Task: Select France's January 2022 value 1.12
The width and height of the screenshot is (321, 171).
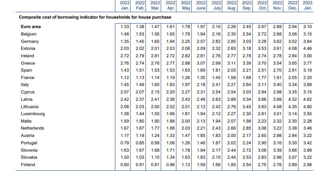Action: tap(125, 78)
